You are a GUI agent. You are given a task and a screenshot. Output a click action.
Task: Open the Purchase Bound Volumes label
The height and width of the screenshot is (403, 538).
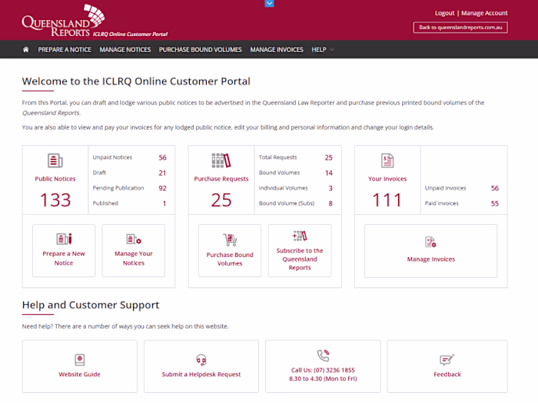[230, 259]
